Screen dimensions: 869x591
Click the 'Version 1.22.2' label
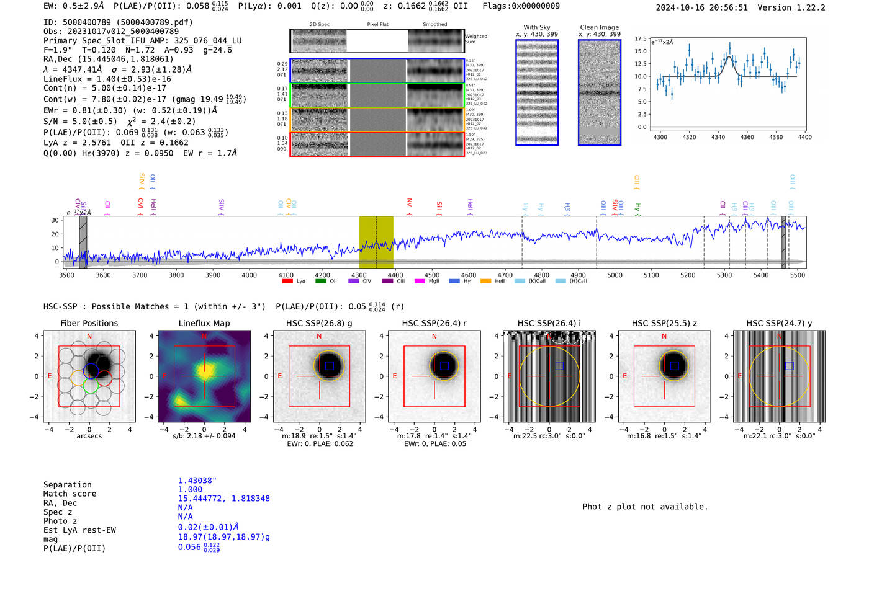791,7
